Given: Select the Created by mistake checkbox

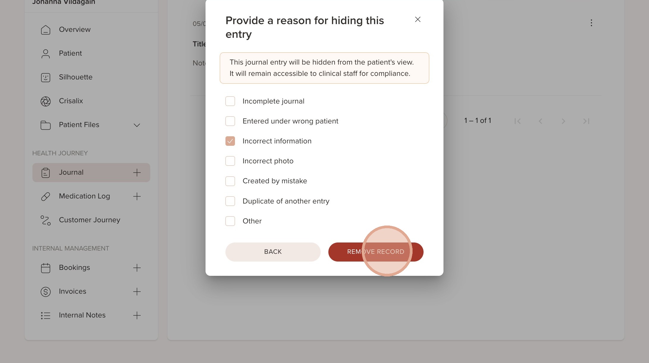Looking at the screenshot, I should tap(230, 181).
